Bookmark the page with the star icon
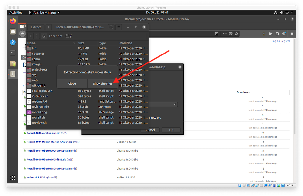This screenshot has width=303, height=196. (236, 33)
